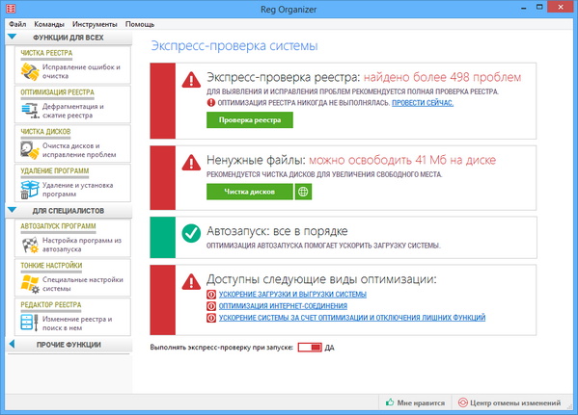Image resolution: width=578 pixels, height=415 pixels.
Task: Select Настройка программ из автозапуска text
Action: [82, 245]
